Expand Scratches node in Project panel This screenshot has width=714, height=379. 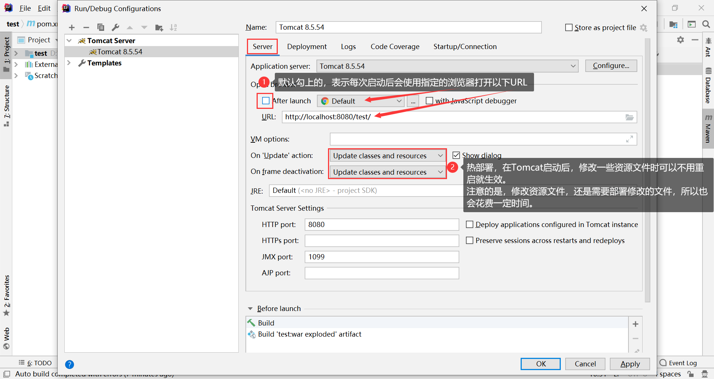point(16,75)
